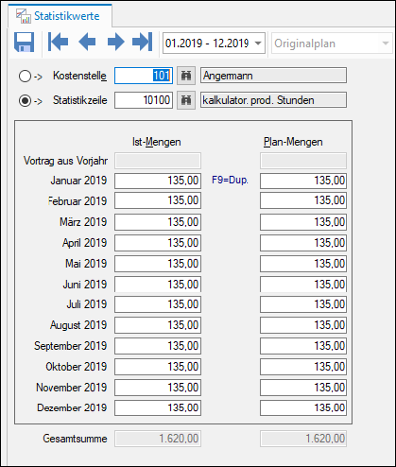Image resolution: width=396 pixels, height=467 pixels.
Task: Go to next record arrow
Action: click(x=116, y=42)
